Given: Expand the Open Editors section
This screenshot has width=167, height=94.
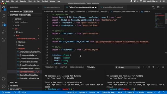Looking at the screenshot, I should pyautogui.click(x=16, y=11).
